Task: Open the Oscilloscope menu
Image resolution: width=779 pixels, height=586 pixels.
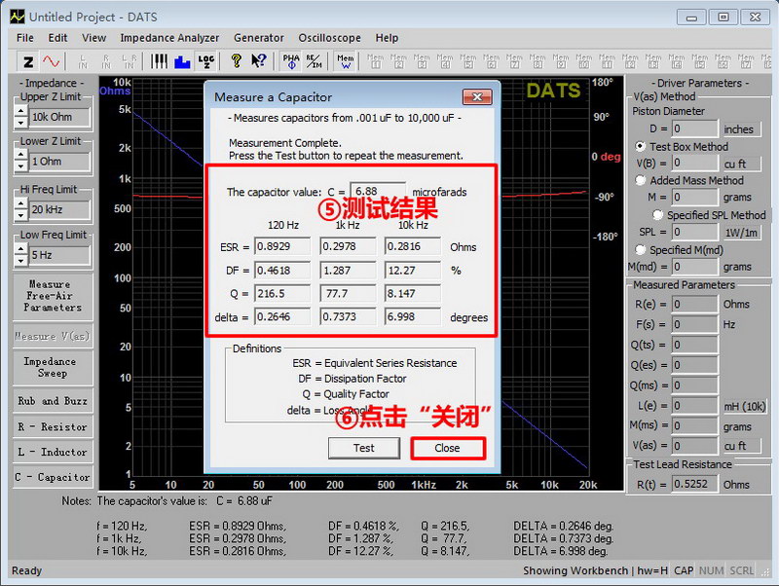Action: pos(329,38)
